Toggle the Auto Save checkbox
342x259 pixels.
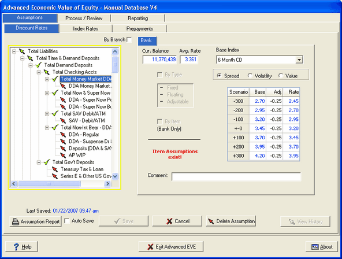(67, 221)
